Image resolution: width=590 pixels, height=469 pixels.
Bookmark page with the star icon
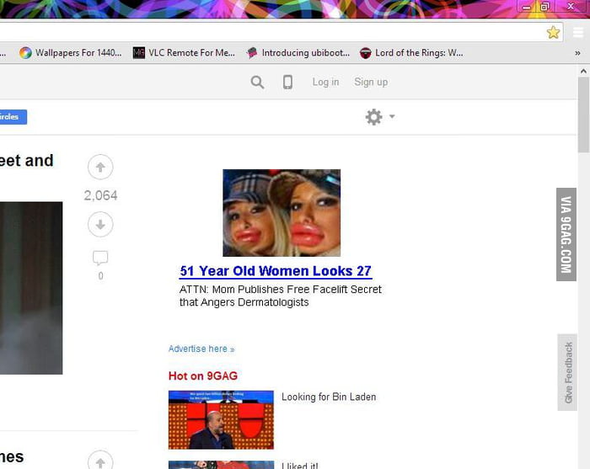(x=553, y=32)
